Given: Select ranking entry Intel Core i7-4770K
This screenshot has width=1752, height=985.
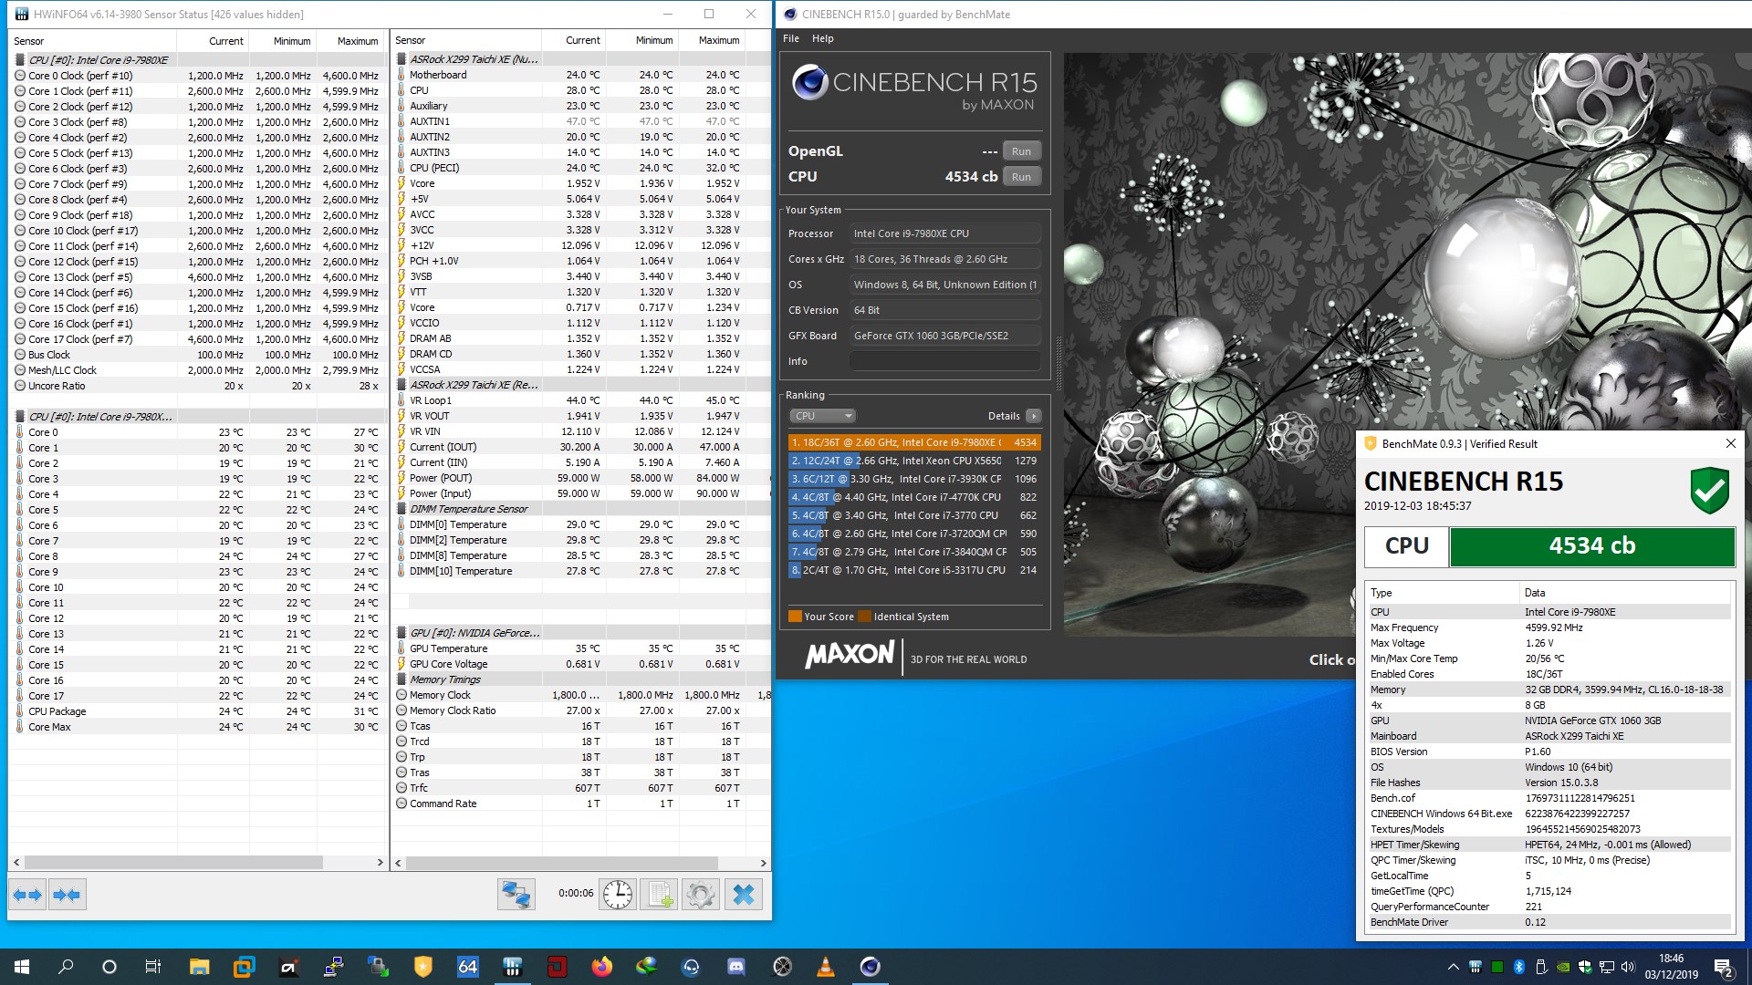Looking at the screenshot, I should pyautogui.click(x=913, y=497).
